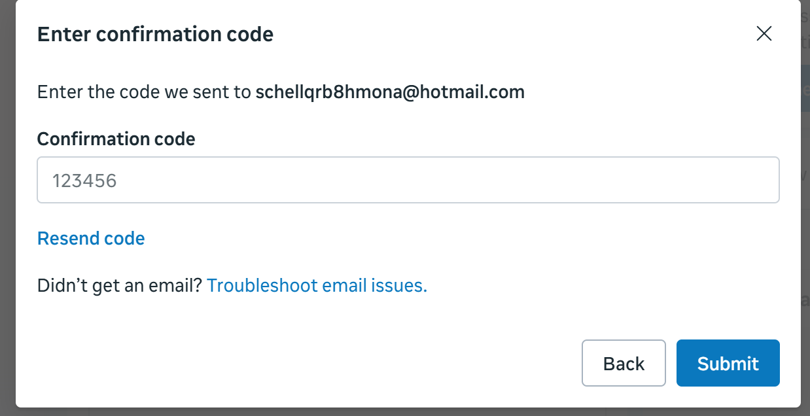Submit the confirmation code
The height and width of the screenshot is (416, 810).
pyautogui.click(x=728, y=363)
